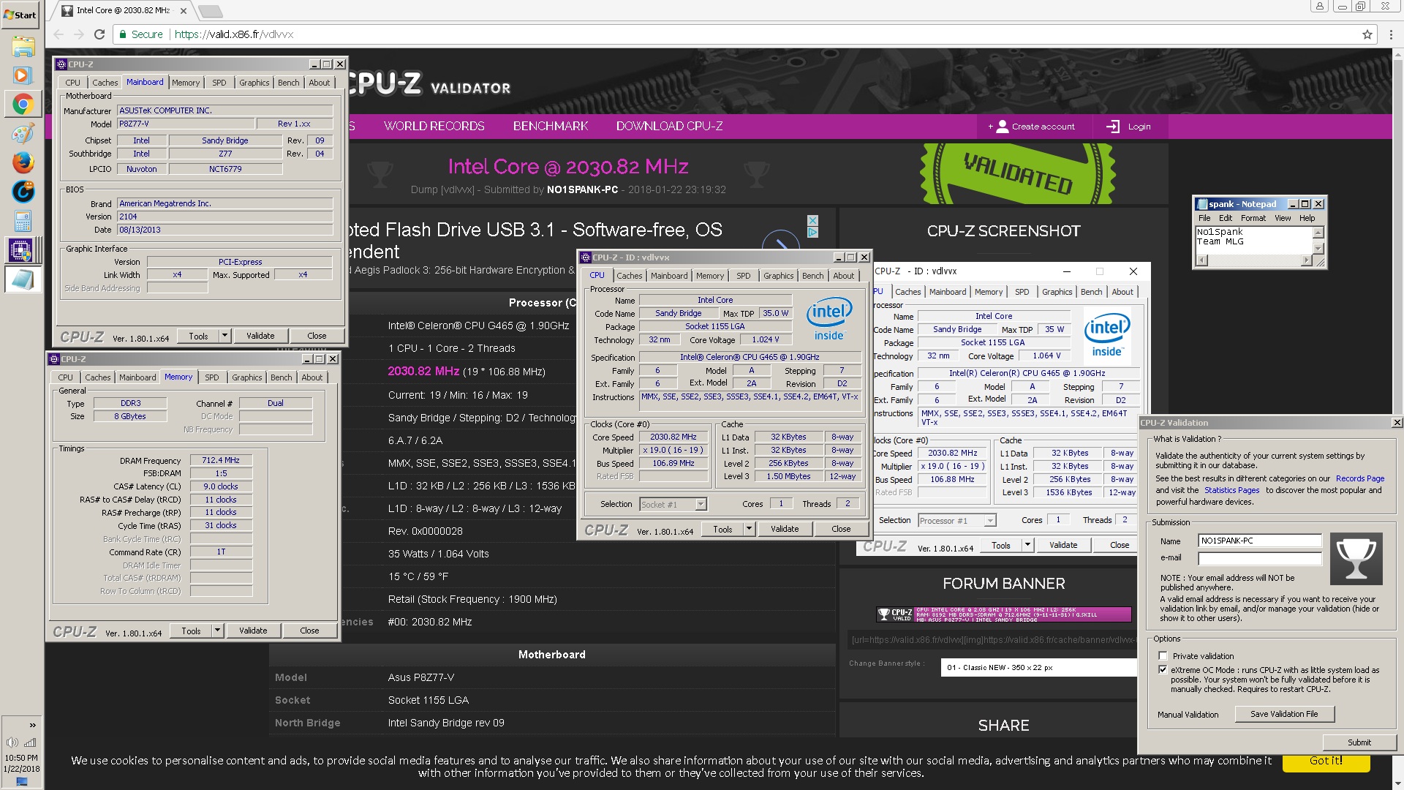Open a new browser tab
Viewport: 1404px width, 790px height.
[210, 11]
